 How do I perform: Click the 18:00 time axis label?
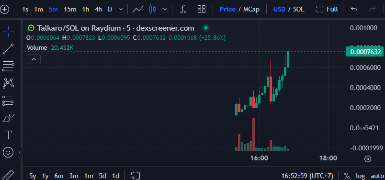pos(328,158)
